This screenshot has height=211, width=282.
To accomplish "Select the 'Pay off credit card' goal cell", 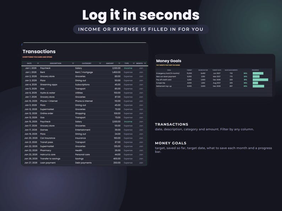I will tap(164, 80).
